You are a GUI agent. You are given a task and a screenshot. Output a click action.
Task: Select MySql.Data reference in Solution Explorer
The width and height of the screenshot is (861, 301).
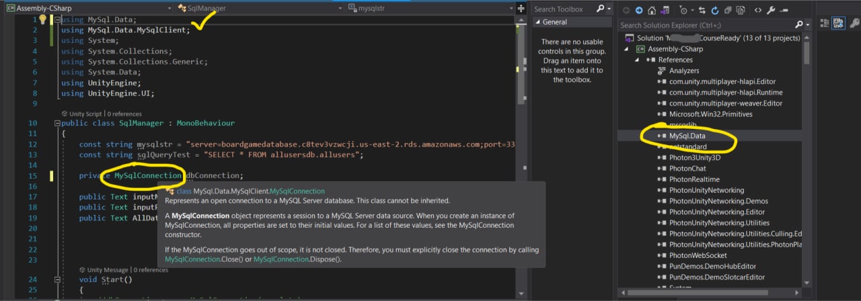tap(687, 136)
